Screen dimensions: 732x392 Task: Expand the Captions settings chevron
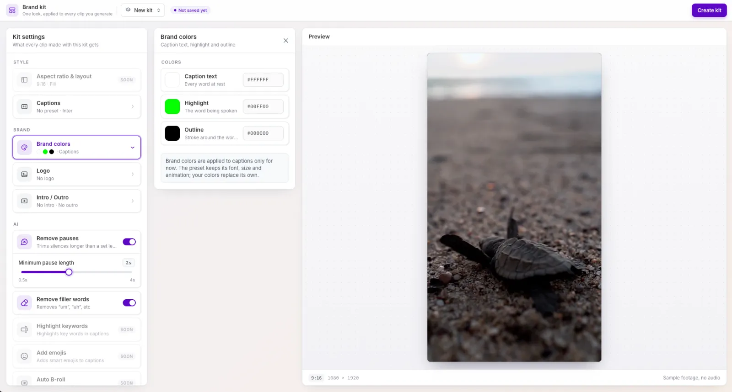point(133,106)
